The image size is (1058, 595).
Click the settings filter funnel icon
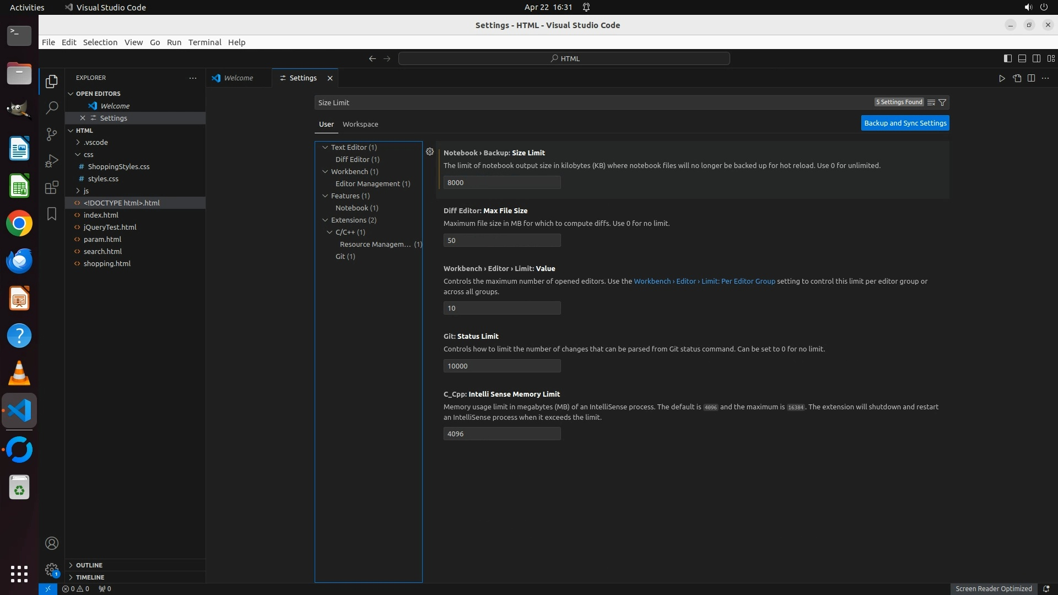(x=942, y=102)
